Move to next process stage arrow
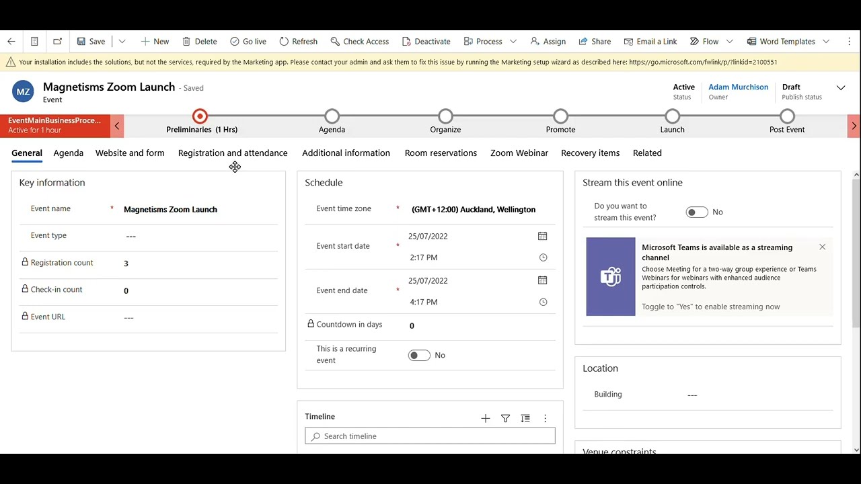 pyautogui.click(x=854, y=126)
